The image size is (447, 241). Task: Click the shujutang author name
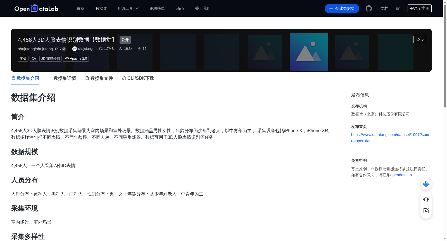coord(85,49)
